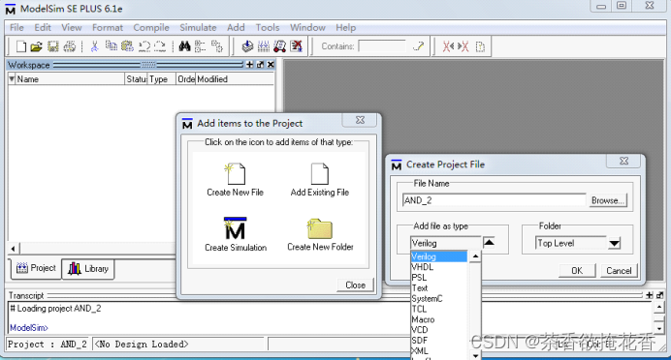The width and height of the screenshot is (671, 360).
Task: Click the Create New File icon
Action: [x=235, y=174]
